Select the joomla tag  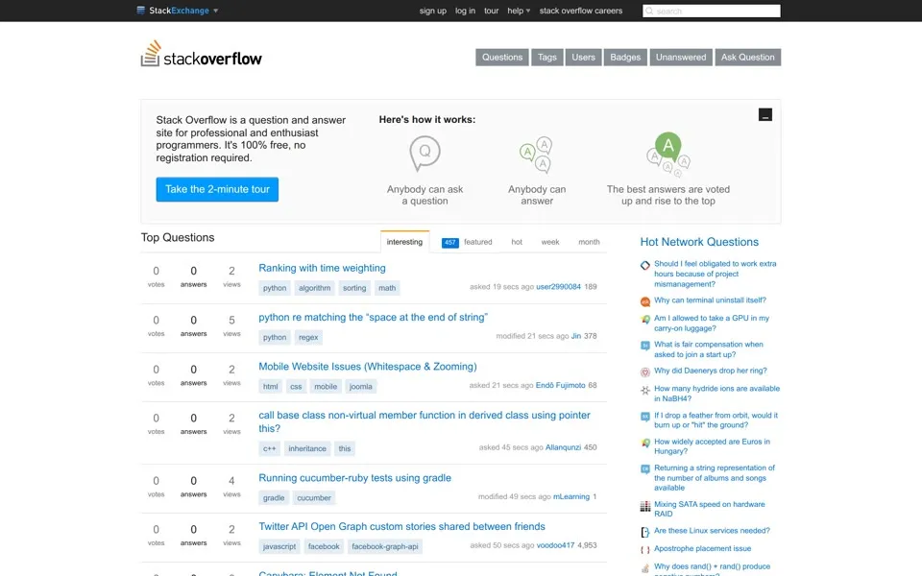click(360, 387)
